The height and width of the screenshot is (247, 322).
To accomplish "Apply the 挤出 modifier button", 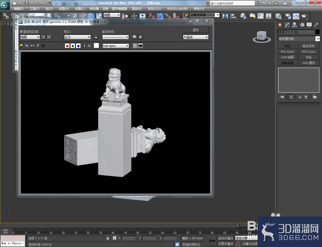I will (288, 46).
